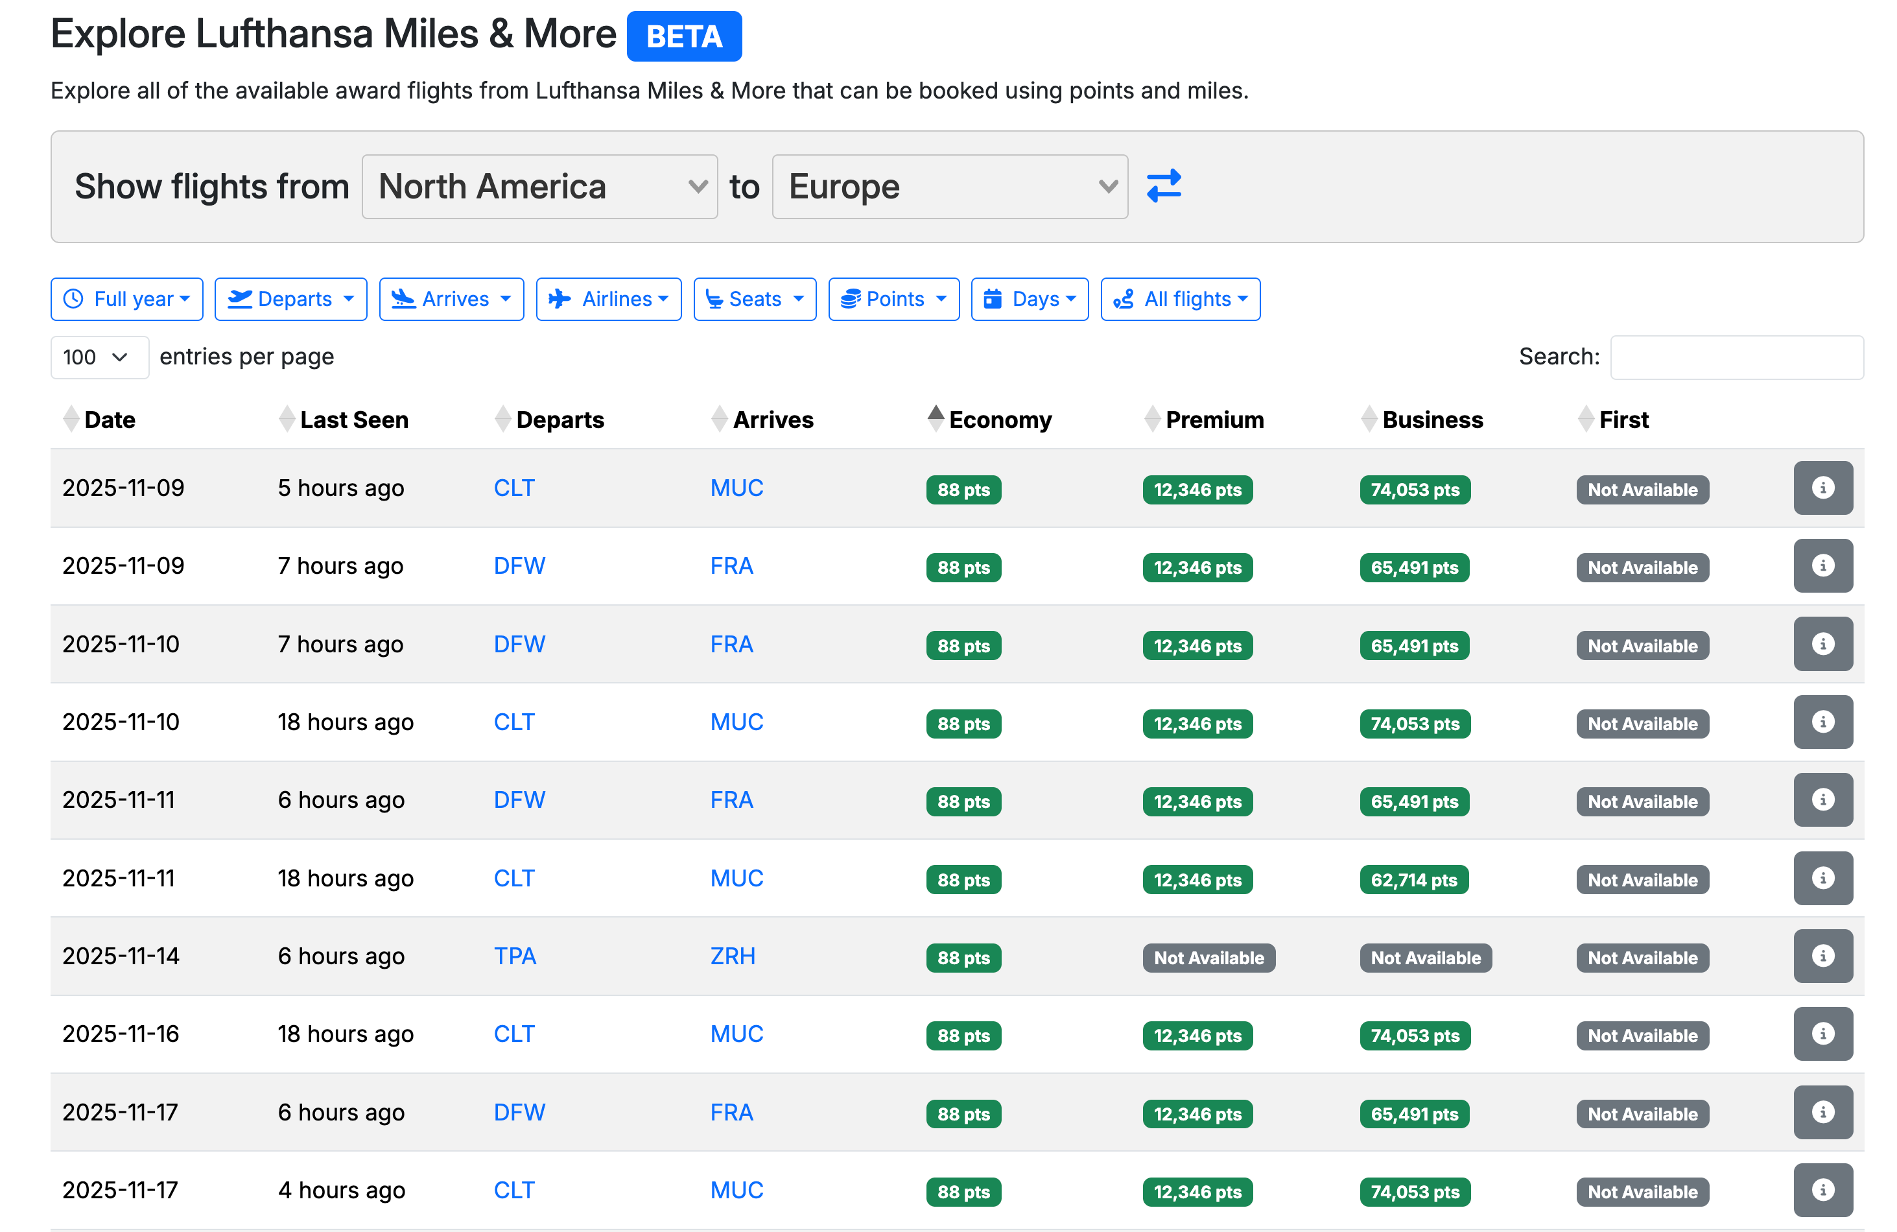Open the Europe destination dropdown
The height and width of the screenshot is (1232, 1897).
(948, 187)
